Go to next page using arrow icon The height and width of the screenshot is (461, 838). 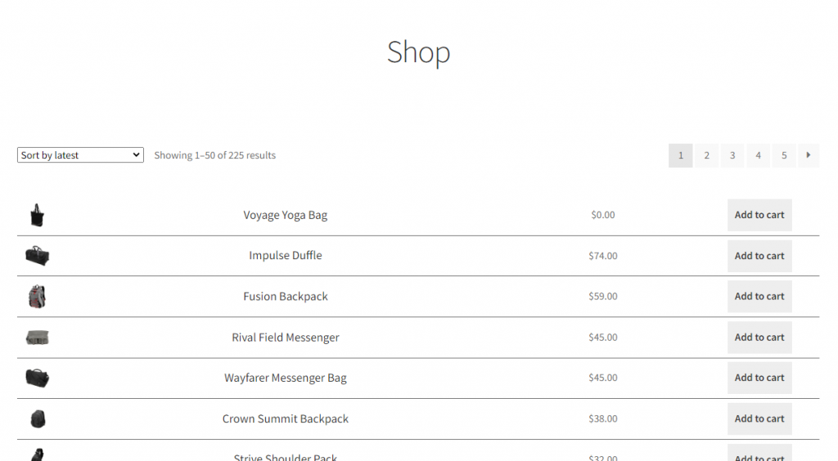pos(808,155)
